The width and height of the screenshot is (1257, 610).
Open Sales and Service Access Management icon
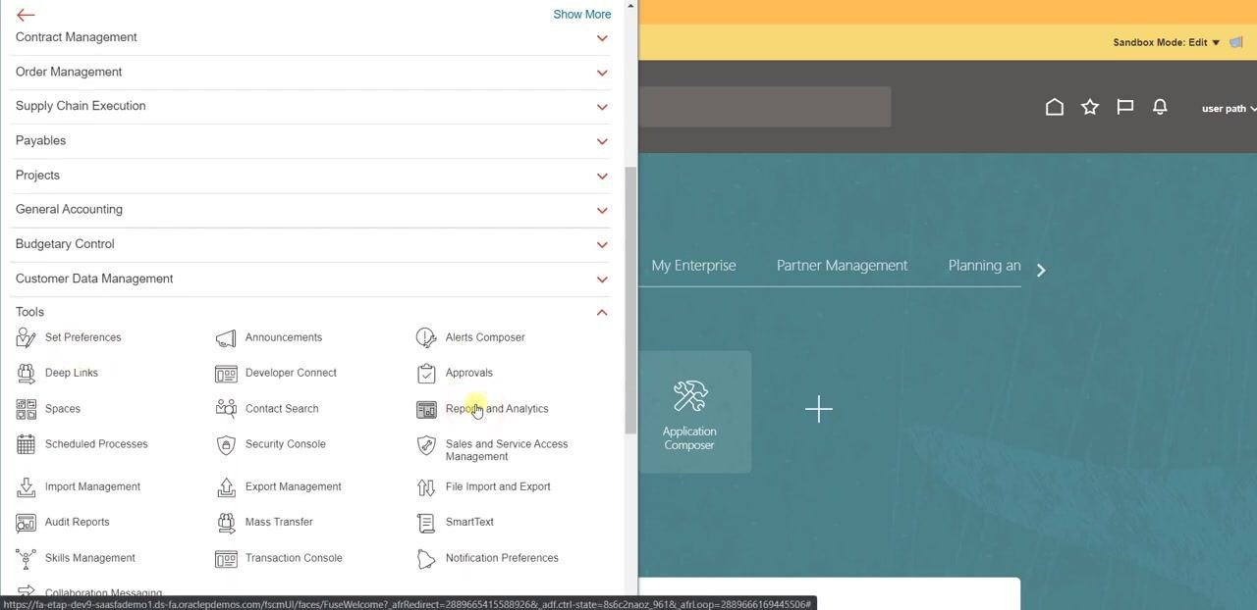coord(426,445)
